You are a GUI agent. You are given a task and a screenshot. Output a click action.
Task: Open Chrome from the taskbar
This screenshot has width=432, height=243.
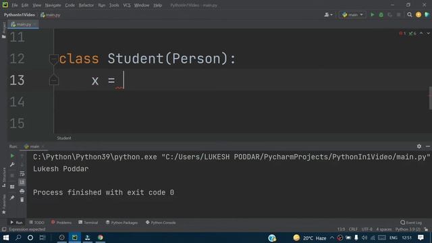(101, 238)
